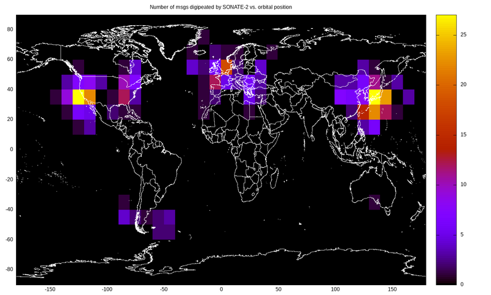Select the x-axis label -150
Screen dimensions: 491x295
[50, 289]
